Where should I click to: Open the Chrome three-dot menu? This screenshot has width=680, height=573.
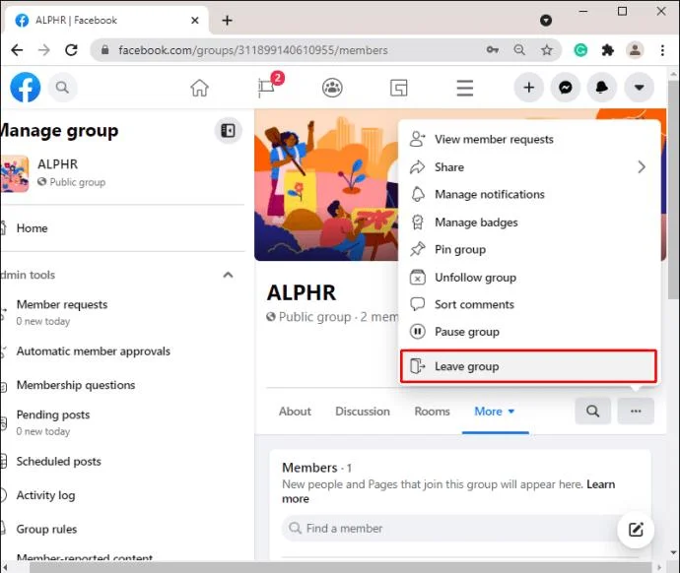[662, 50]
